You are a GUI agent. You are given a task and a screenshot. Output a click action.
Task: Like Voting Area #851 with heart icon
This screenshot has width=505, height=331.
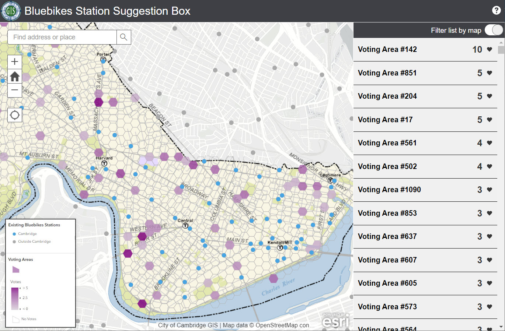[x=490, y=73]
